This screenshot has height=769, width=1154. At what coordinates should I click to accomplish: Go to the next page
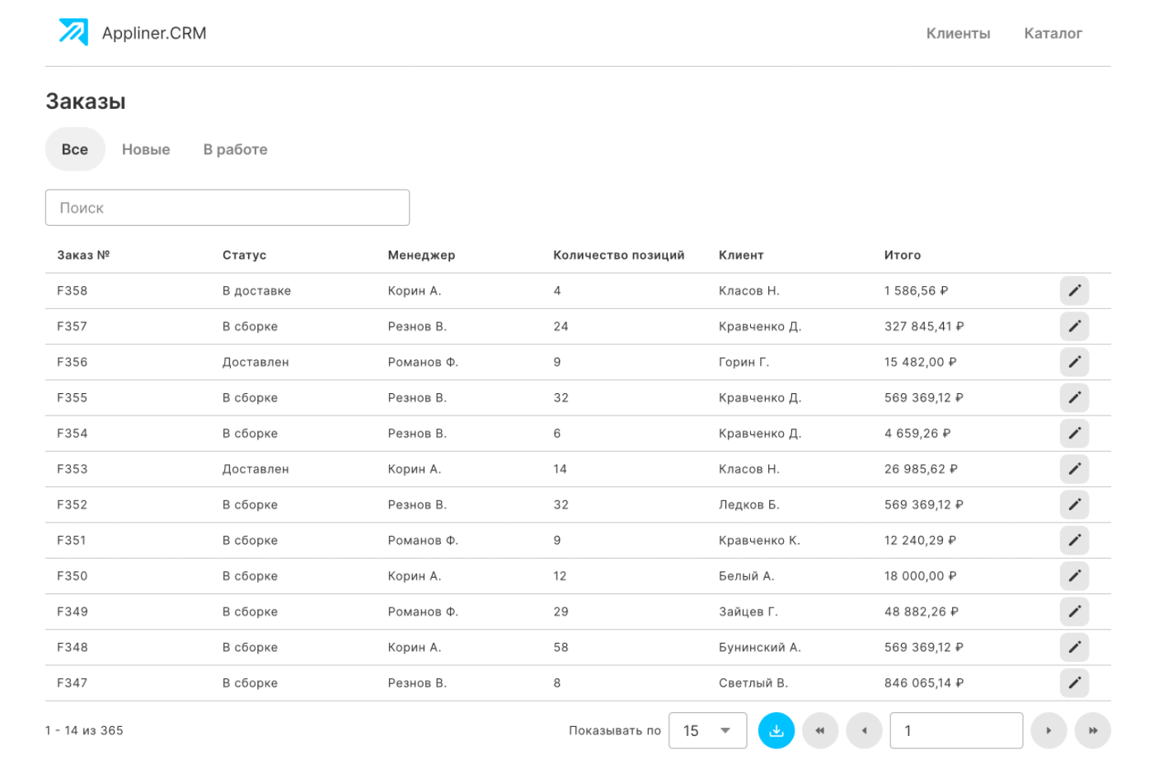[x=1048, y=730]
